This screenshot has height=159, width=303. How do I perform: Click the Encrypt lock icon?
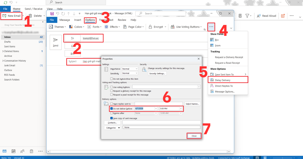(x=150, y=27)
